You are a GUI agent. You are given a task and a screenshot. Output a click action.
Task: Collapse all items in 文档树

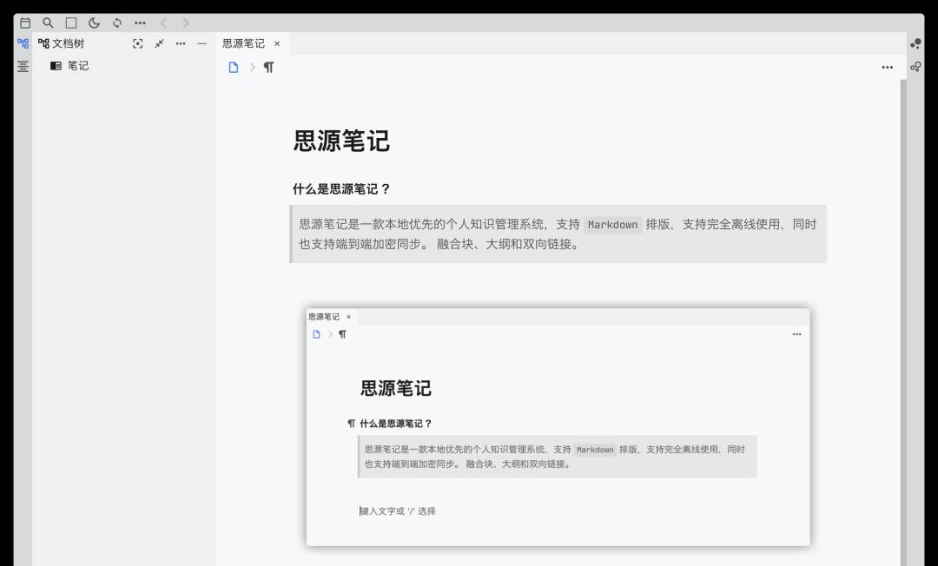click(x=159, y=43)
